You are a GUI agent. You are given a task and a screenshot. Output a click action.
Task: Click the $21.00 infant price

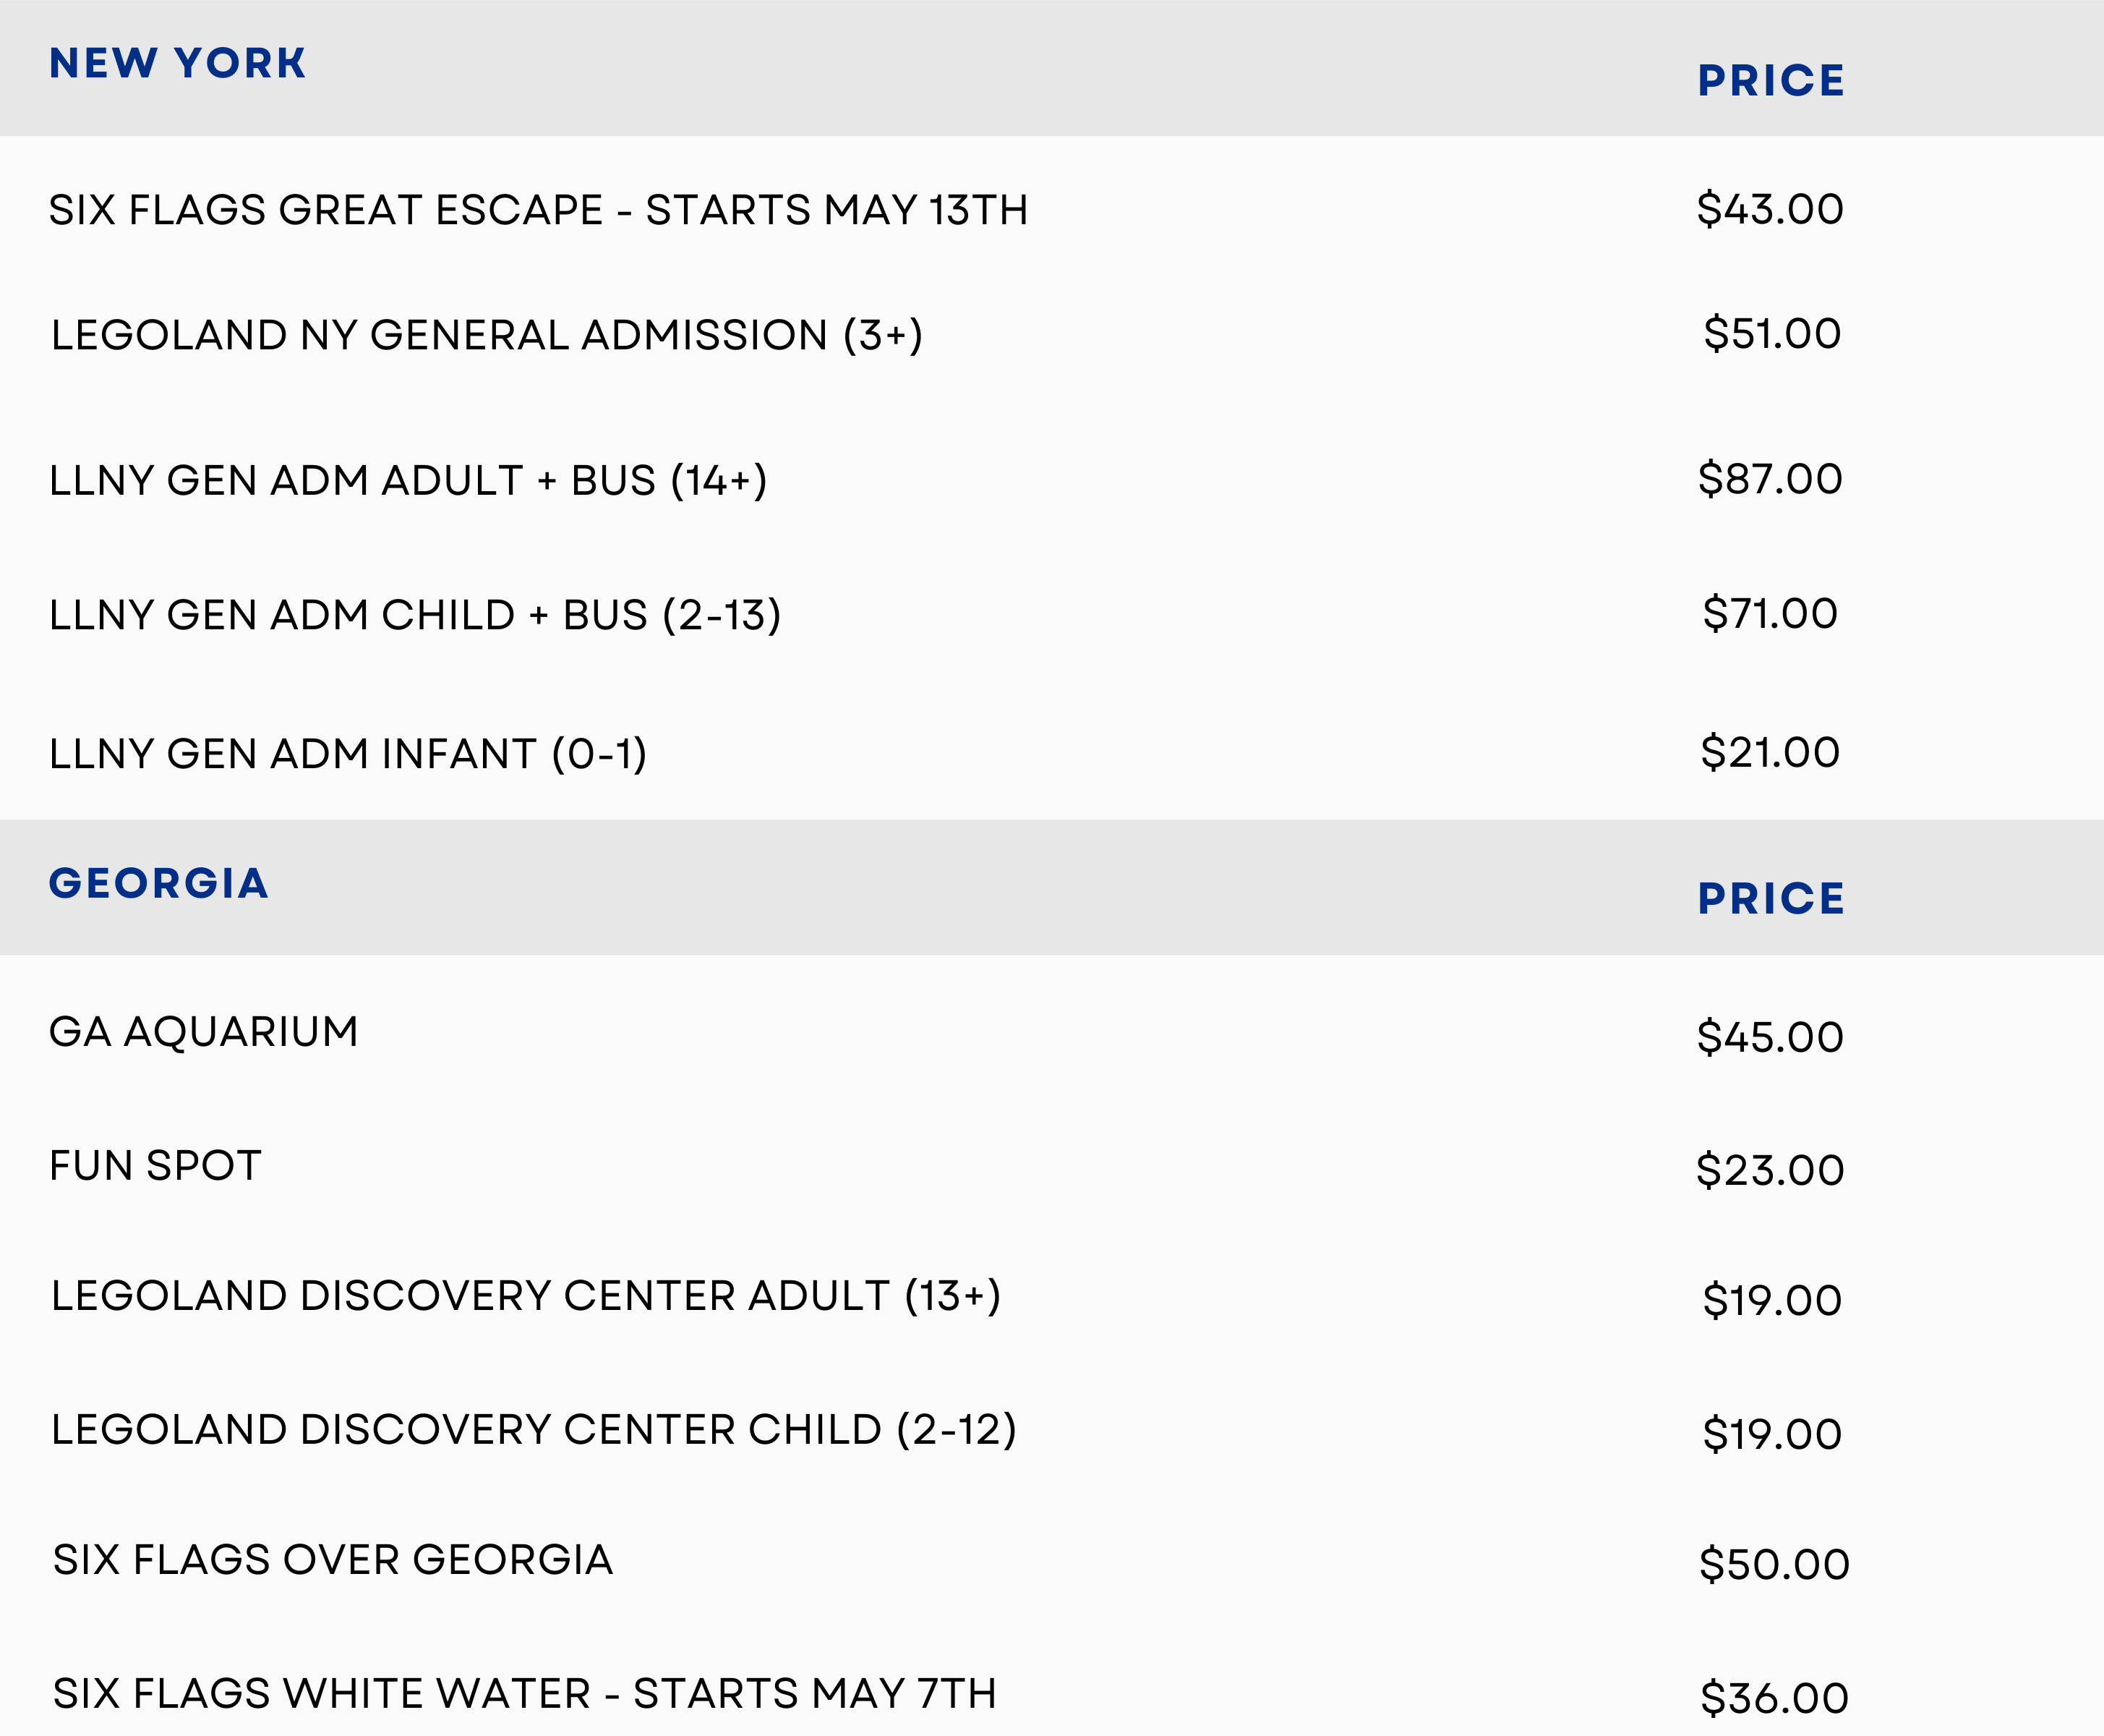[x=1770, y=752]
